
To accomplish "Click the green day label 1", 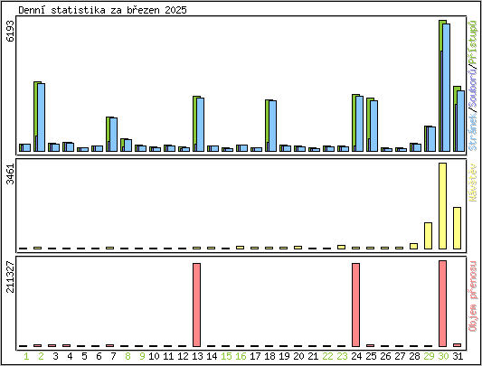I will (x=26, y=356).
